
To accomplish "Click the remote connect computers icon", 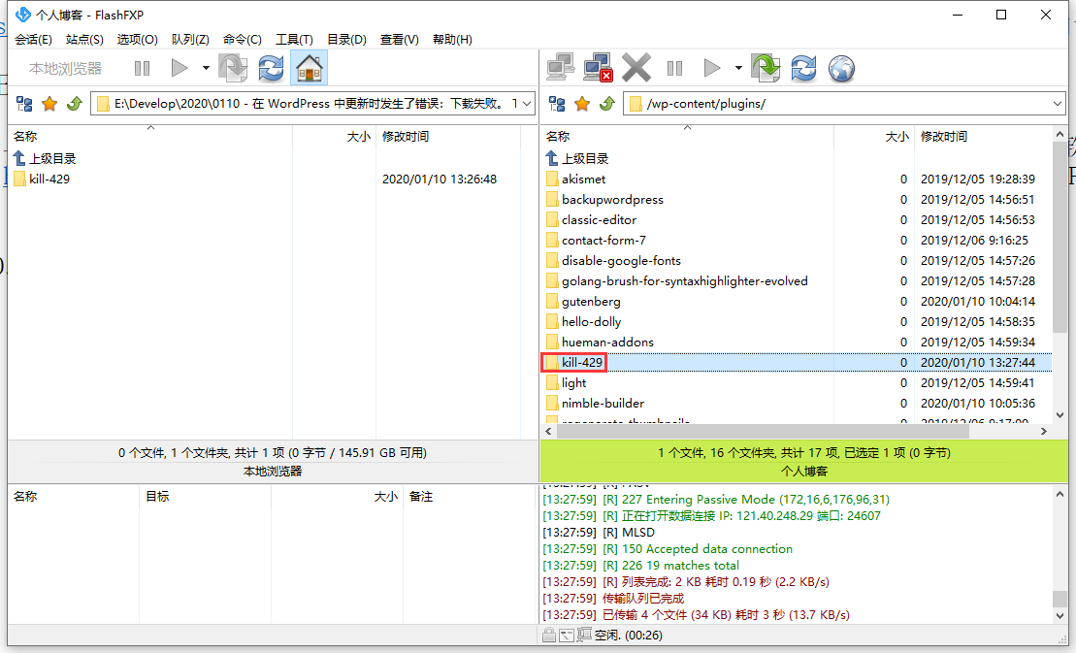I will [560, 68].
